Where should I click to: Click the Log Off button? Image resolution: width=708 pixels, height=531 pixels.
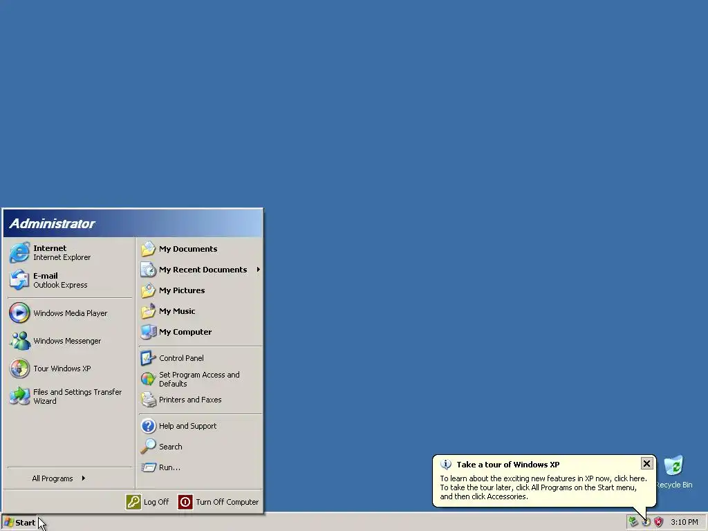point(148,502)
